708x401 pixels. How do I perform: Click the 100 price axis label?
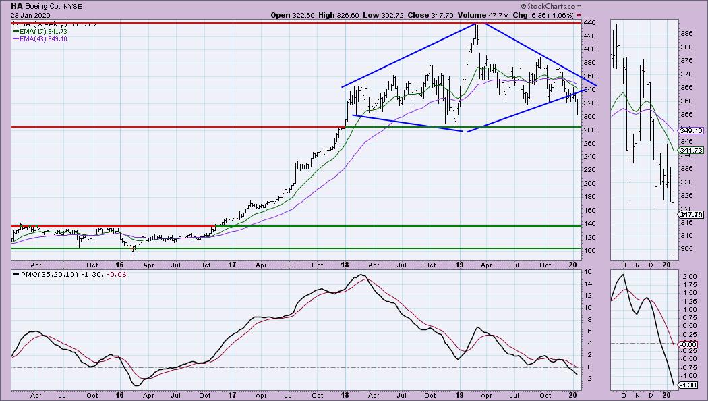pyautogui.click(x=589, y=251)
